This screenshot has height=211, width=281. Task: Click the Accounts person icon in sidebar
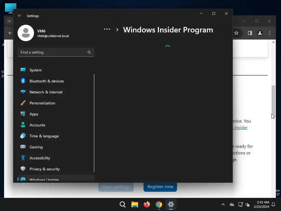point(23,125)
